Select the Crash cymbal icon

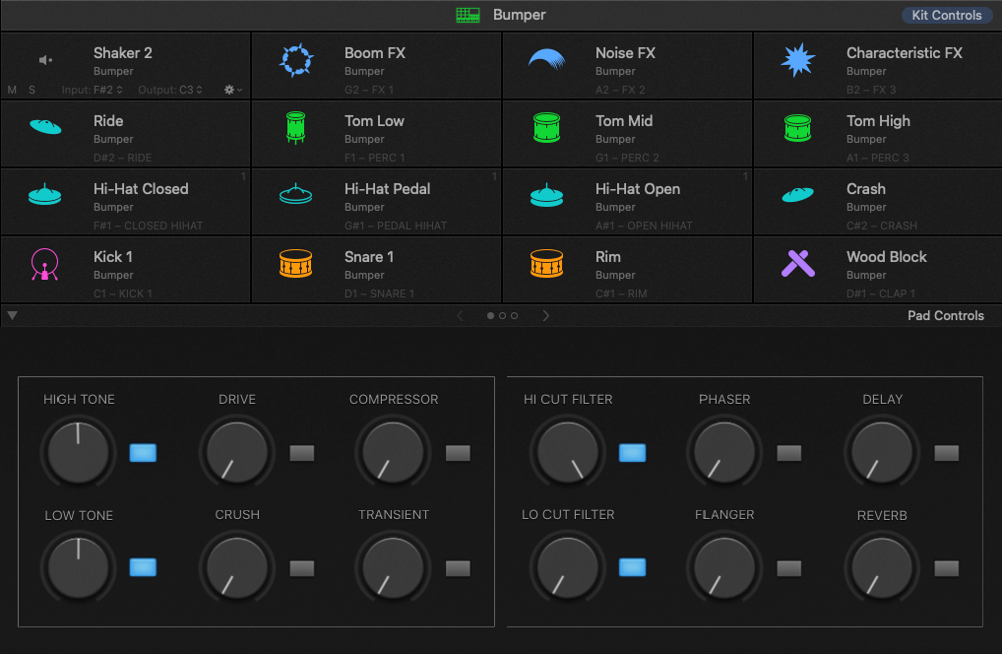(797, 194)
